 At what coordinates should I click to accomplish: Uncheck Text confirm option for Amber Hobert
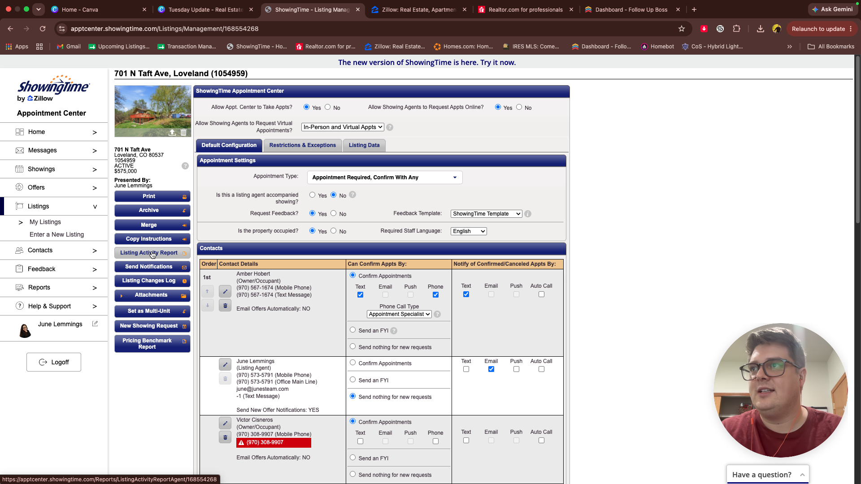(360, 295)
